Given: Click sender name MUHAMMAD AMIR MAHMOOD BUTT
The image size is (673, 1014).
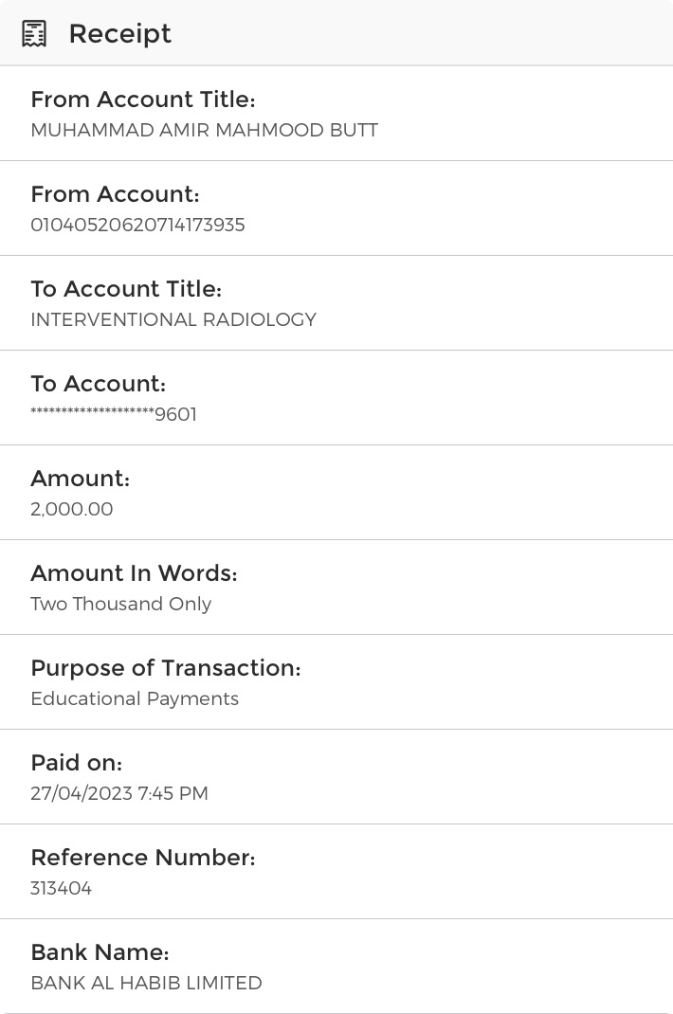Looking at the screenshot, I should tap(204, 131).
